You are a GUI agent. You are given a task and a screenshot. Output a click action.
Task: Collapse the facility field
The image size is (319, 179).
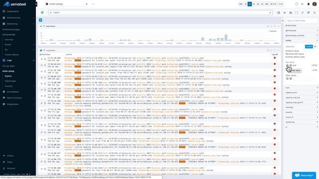tap(301, 40)
